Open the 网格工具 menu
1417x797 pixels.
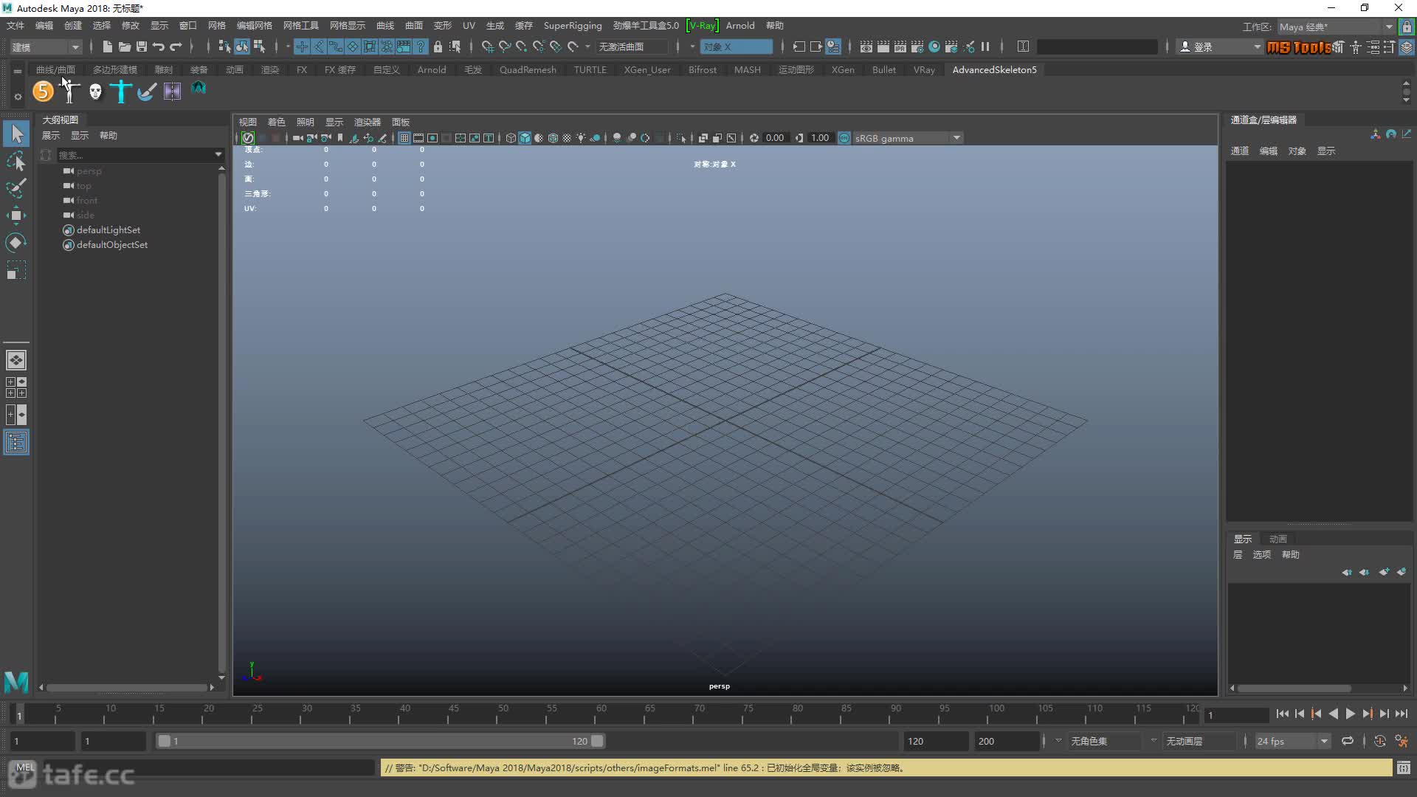[301, 25]
